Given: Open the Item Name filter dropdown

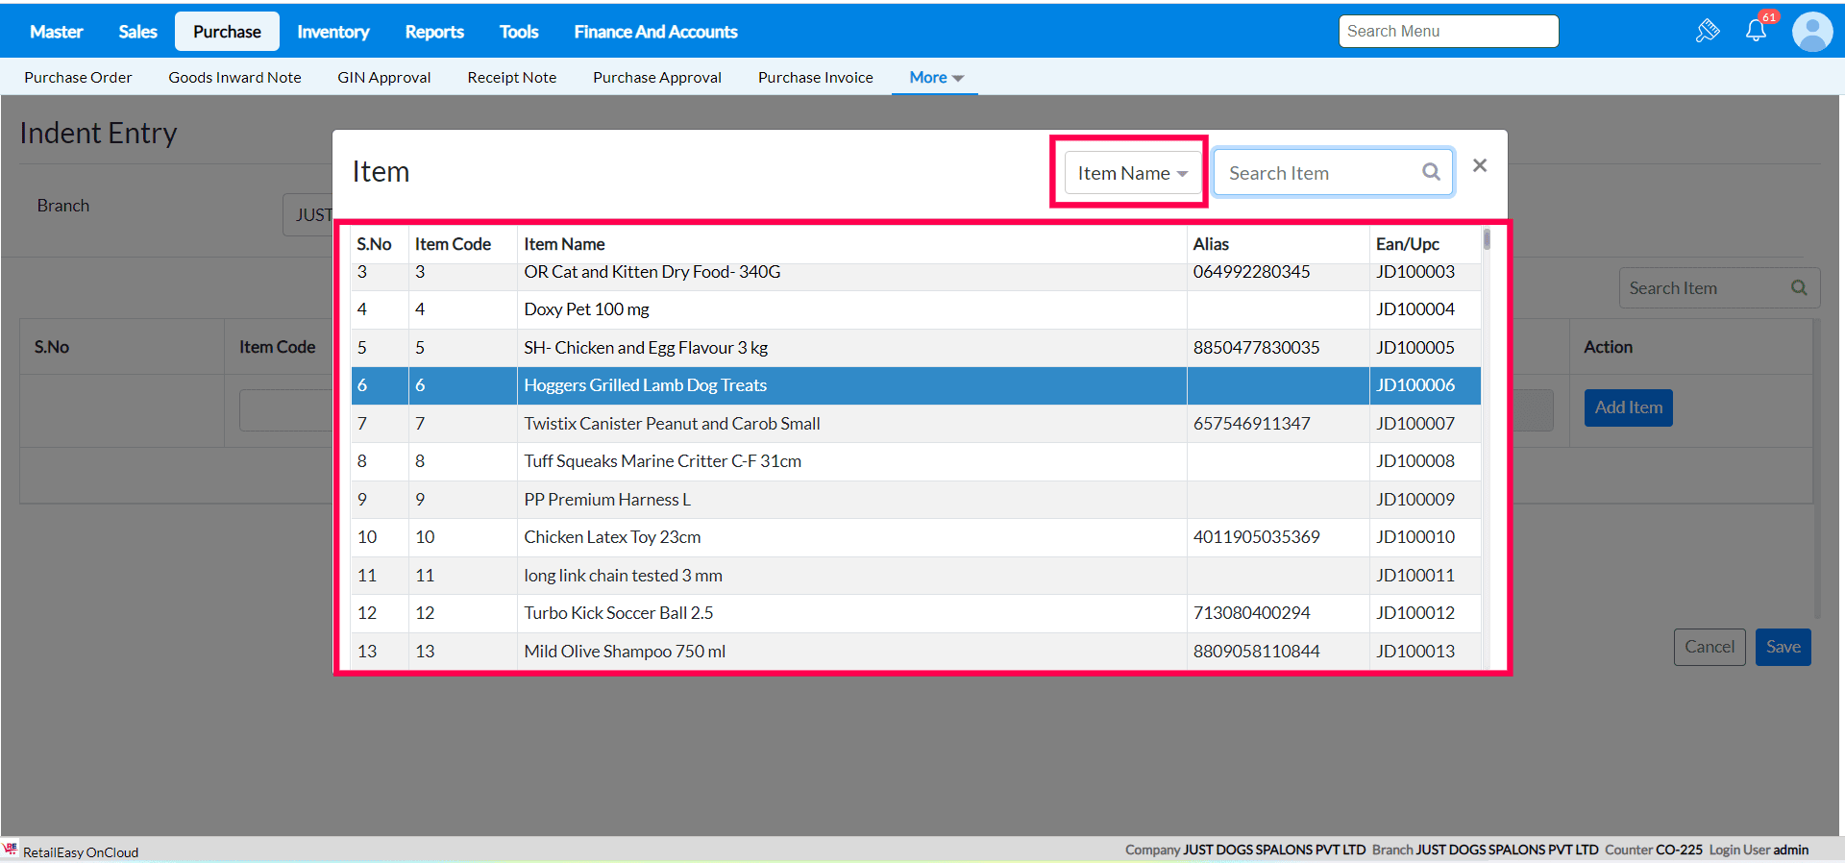Looking at the screenshot, I should [x=1132, y=173].
